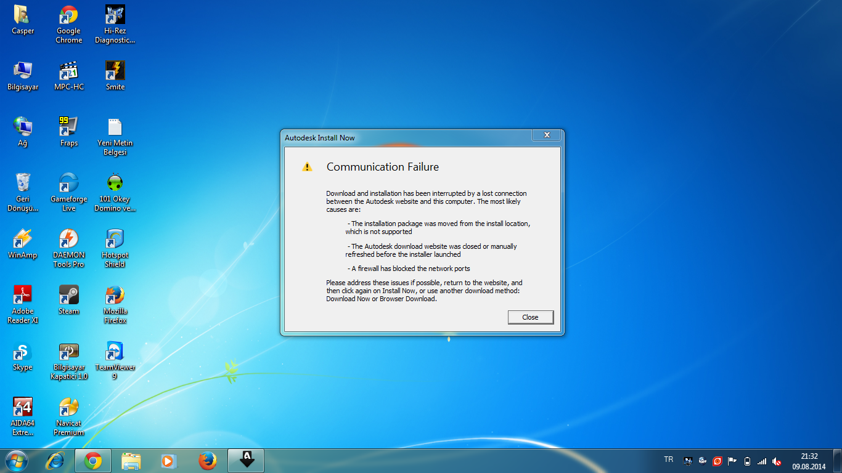Click the Close button in the dialog
Screen dimensions: 842x473
(530, 317)
